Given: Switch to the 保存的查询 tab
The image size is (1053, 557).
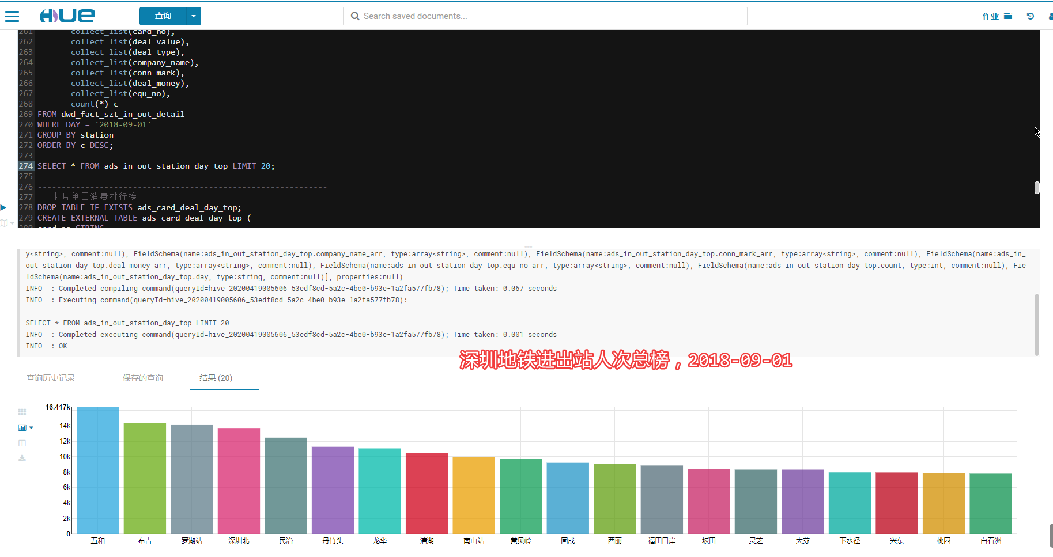Looking at the screenshot, I should tap(143, 378).
